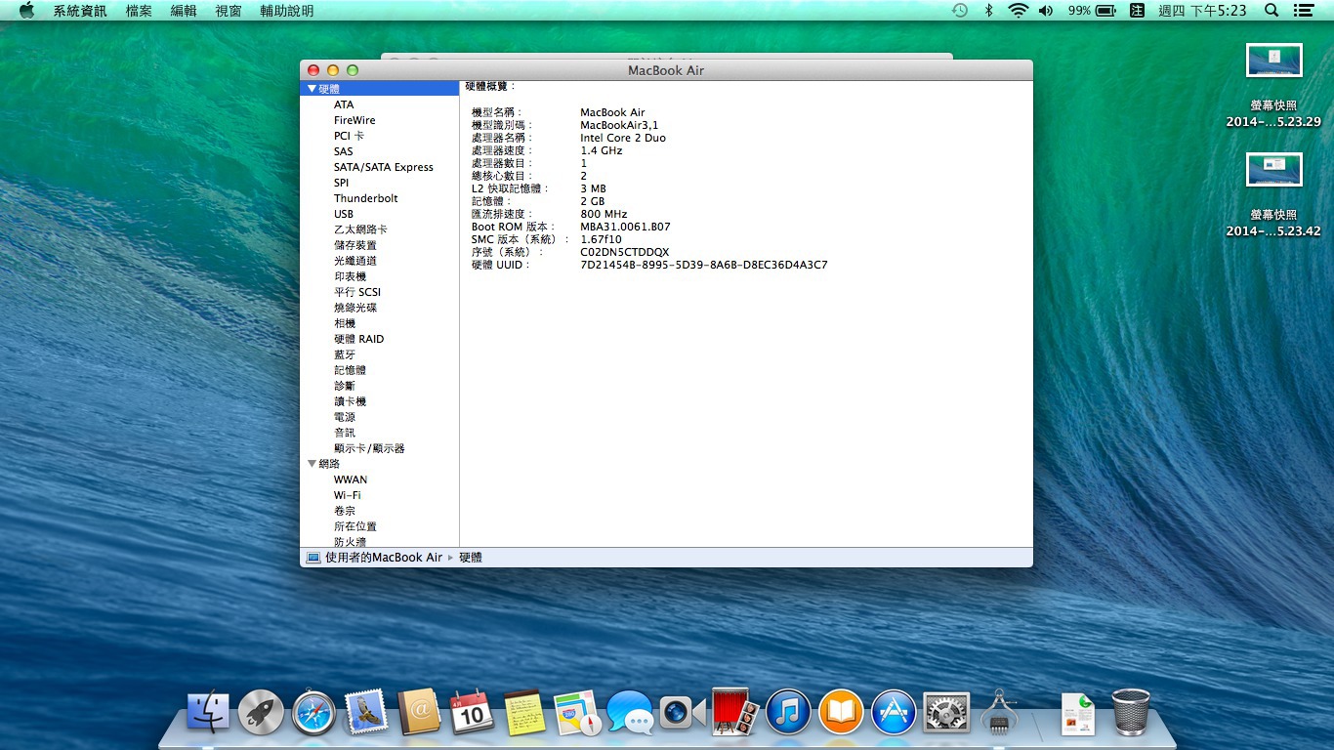The width and height of the screenshot is (1334, 750).
Task: Open the Trash in the dock
Action: point(1130,713)
